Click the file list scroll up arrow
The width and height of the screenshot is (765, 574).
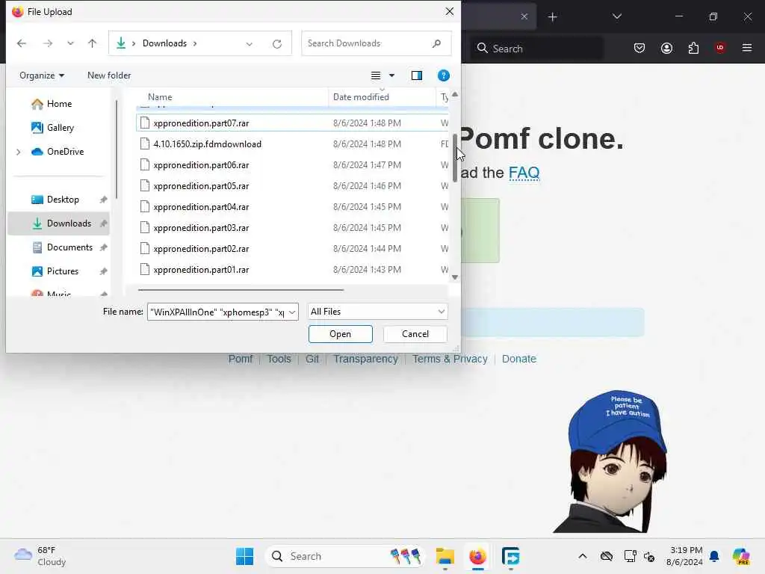pyautogui.click(x=455, y=94)
